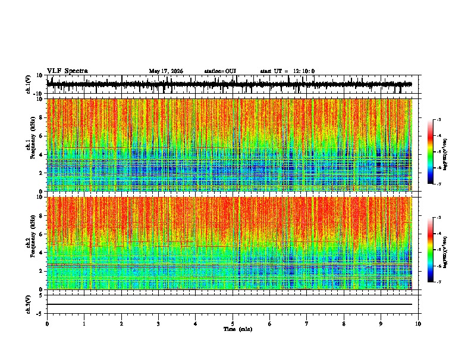Click the ch.1(V) axis label
Viewport: 471px width, 363px height.
[x=29, y=84]
